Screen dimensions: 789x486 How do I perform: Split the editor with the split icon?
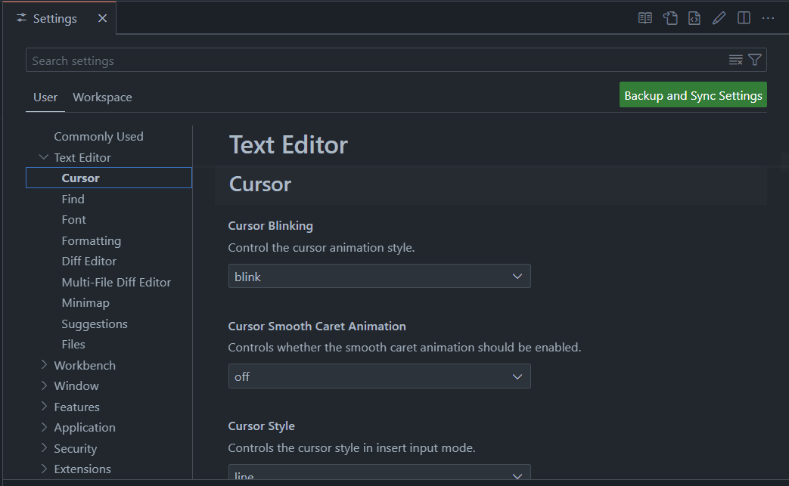click(744, 18)
